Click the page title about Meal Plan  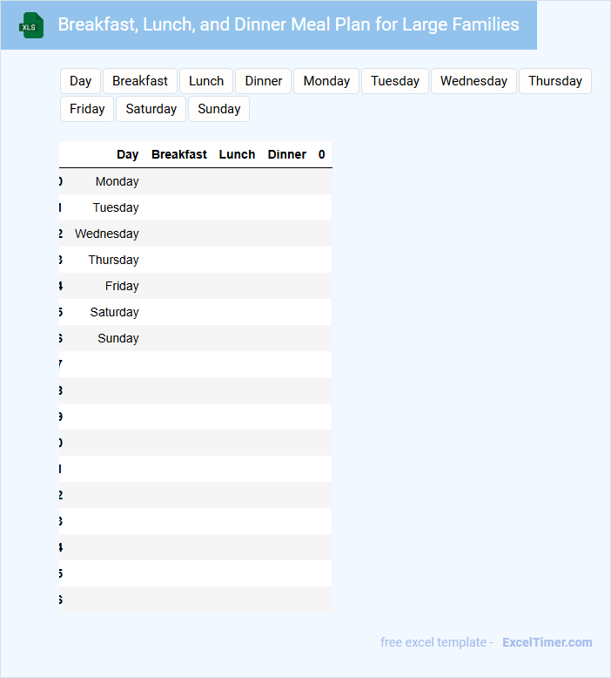tap(288, 24)
